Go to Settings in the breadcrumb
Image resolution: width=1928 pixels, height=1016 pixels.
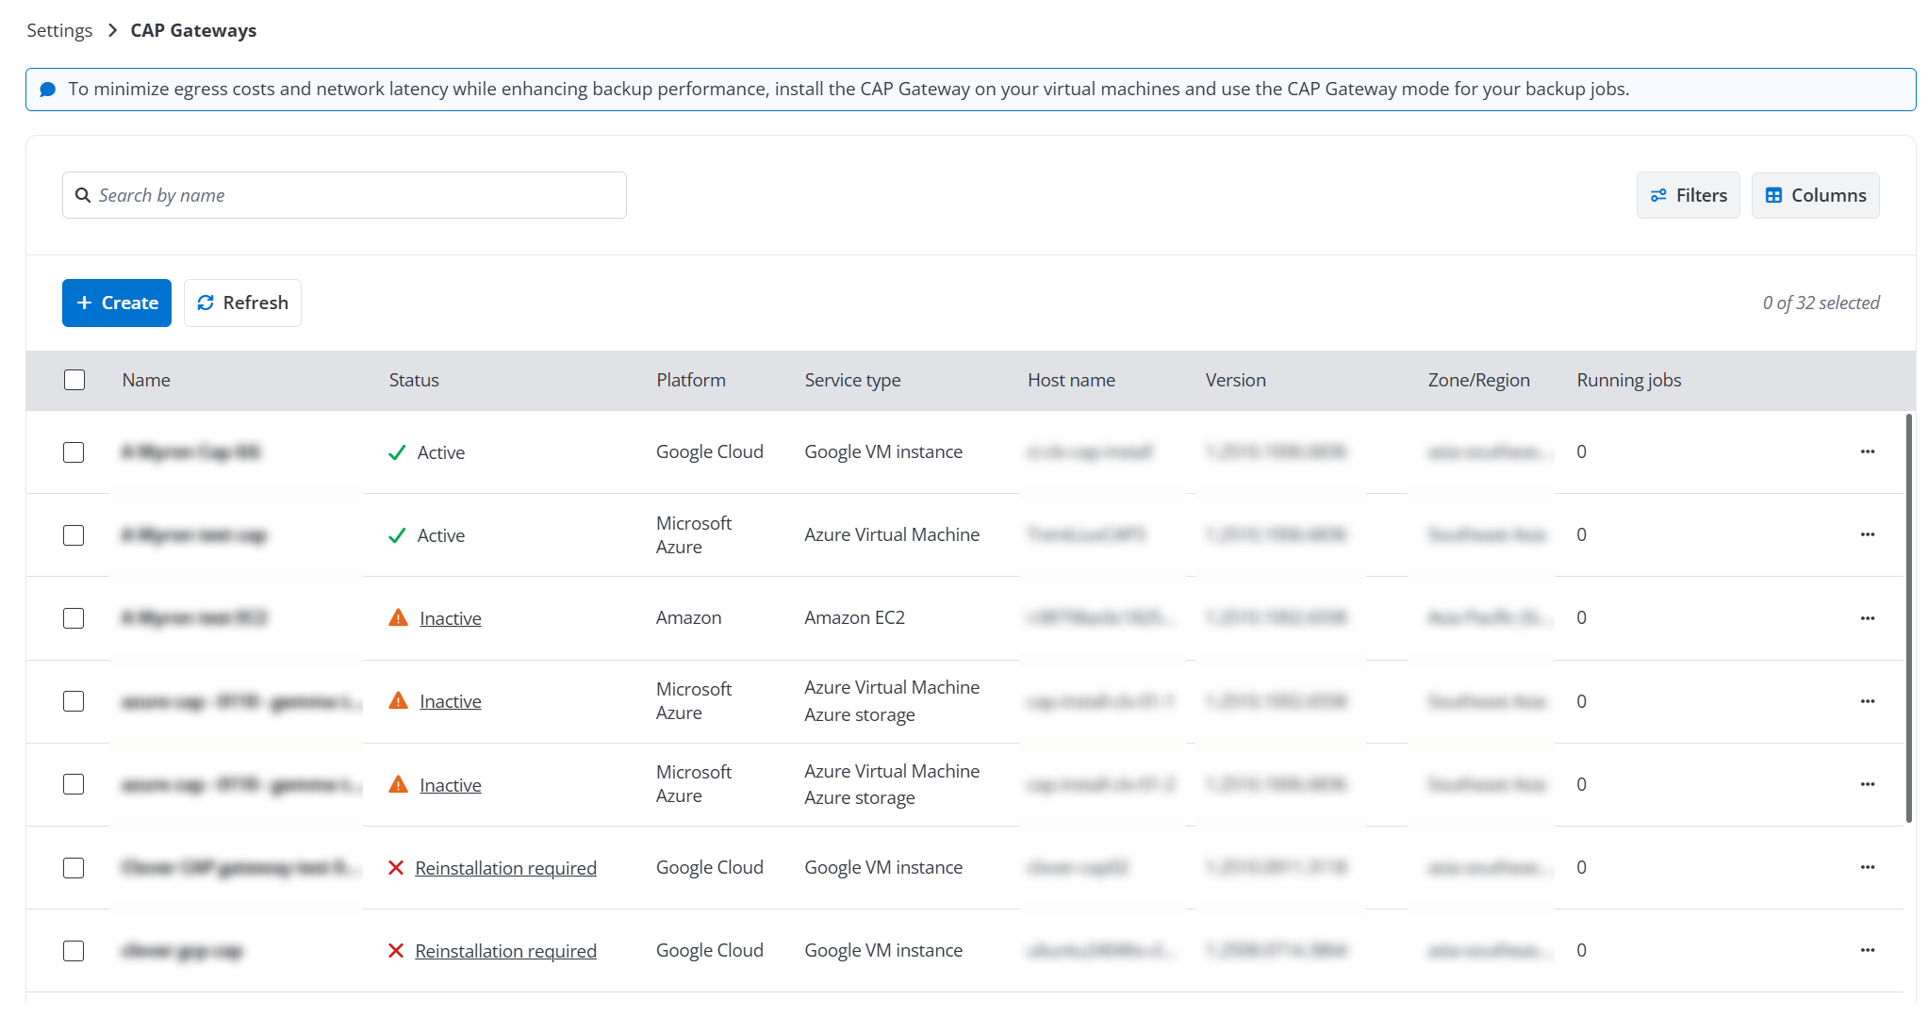59,30
